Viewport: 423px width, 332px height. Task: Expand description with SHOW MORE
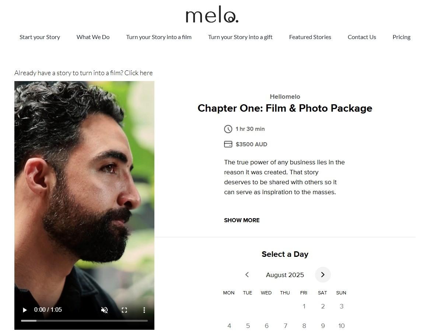coord(242,220)
